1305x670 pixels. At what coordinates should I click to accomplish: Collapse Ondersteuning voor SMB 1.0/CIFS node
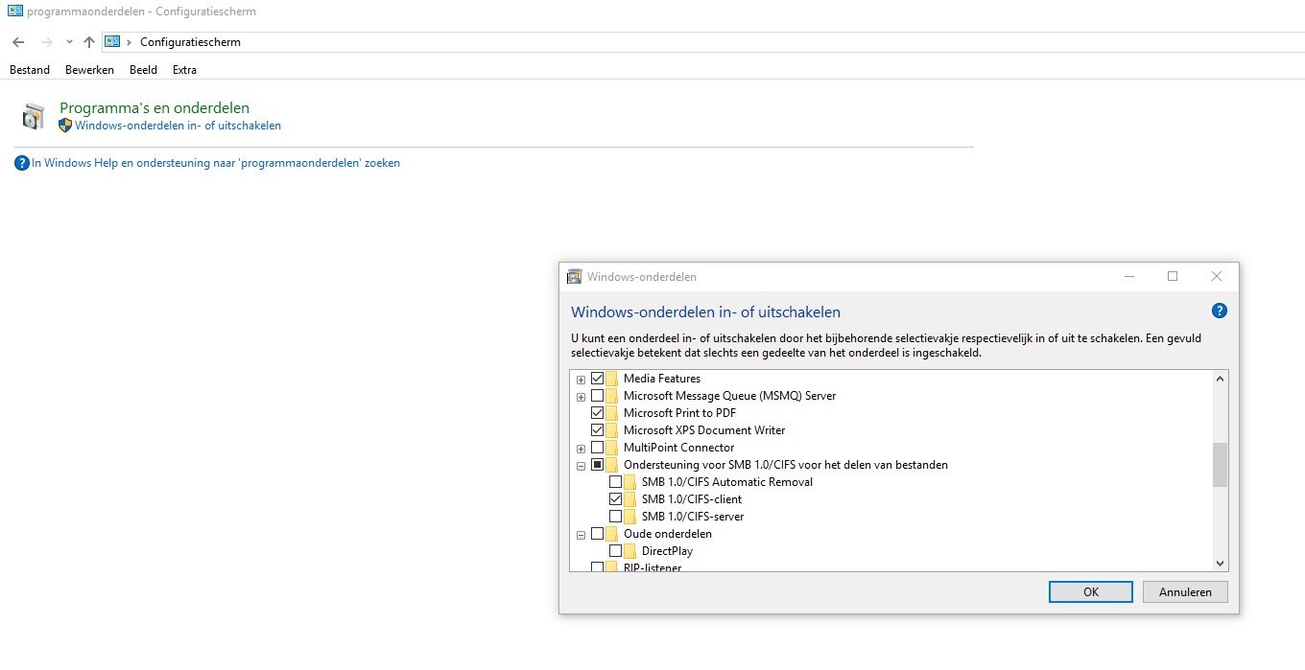point(581,465)
